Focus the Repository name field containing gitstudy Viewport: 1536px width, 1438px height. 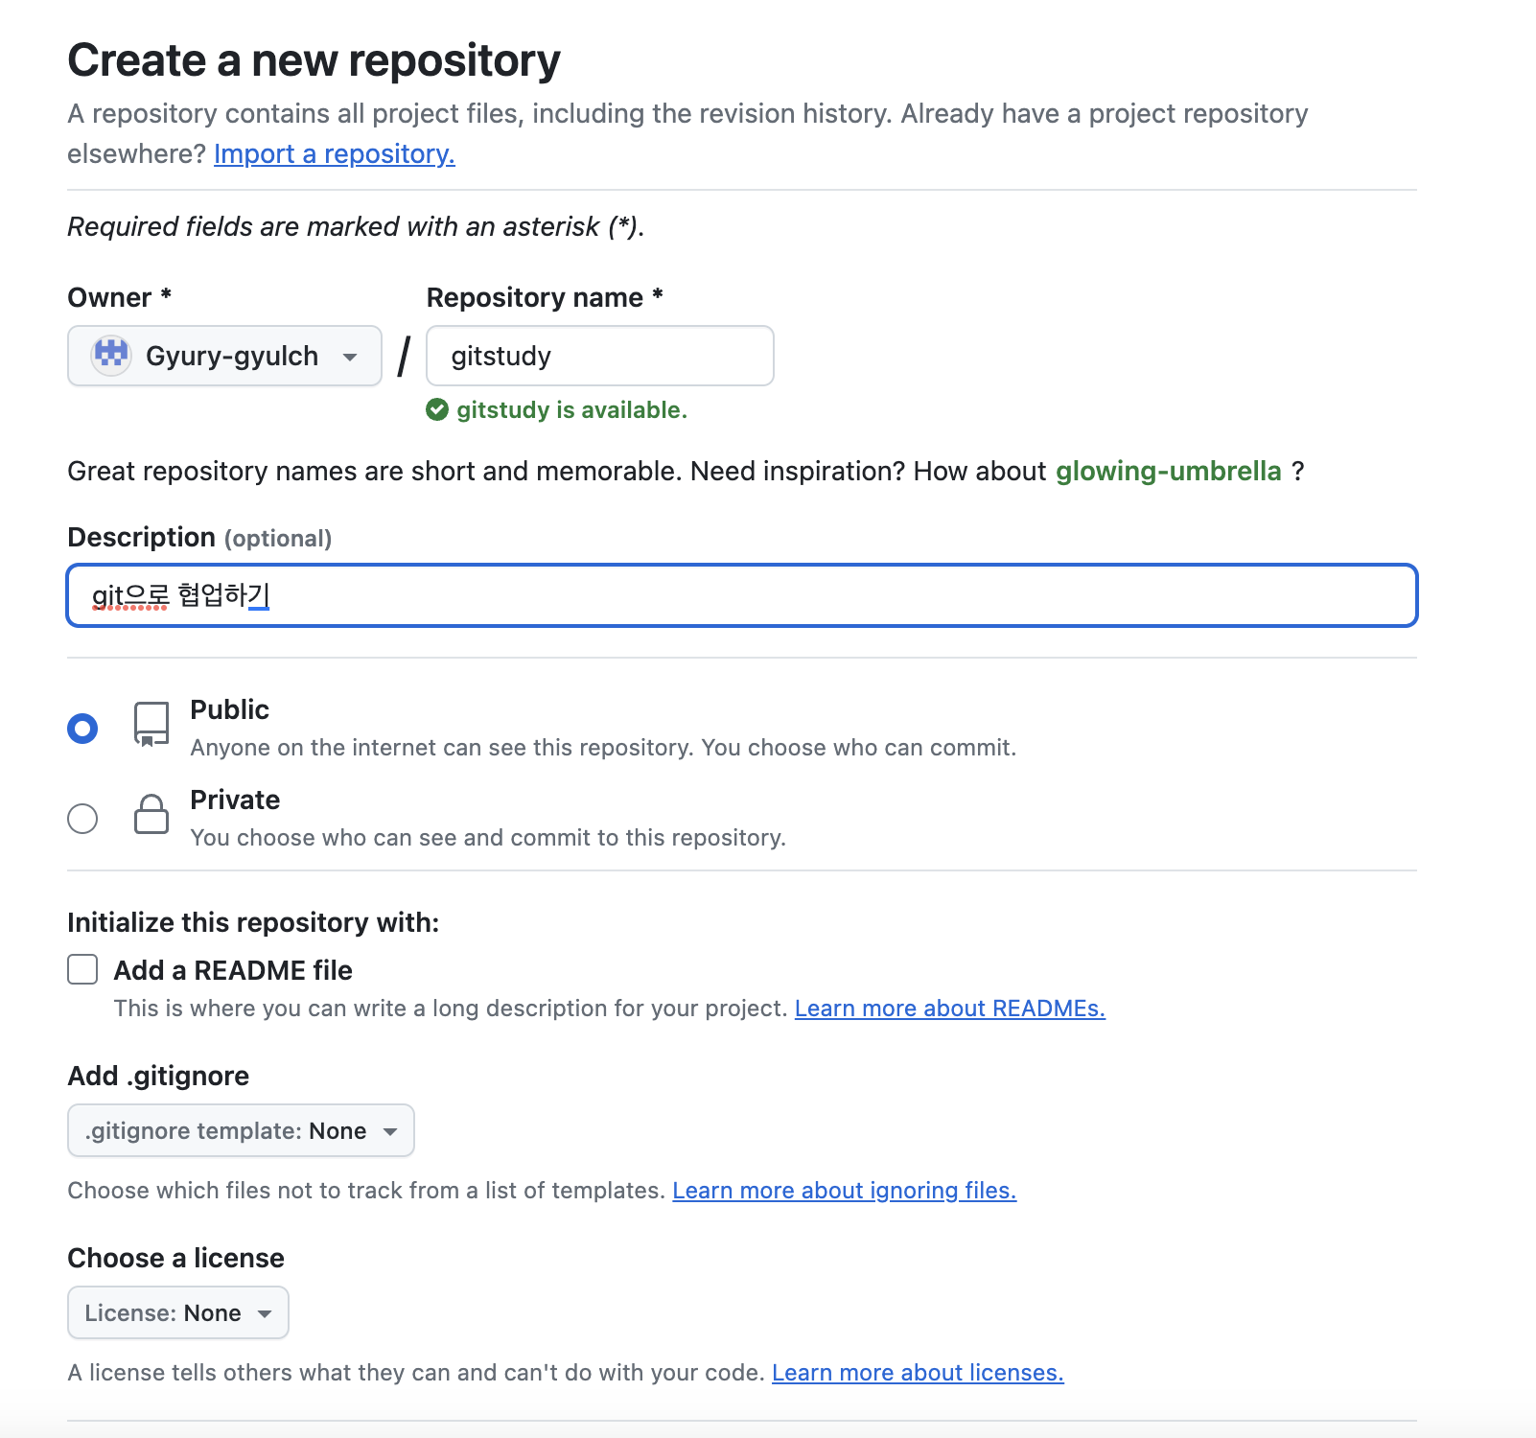(600, 356)
